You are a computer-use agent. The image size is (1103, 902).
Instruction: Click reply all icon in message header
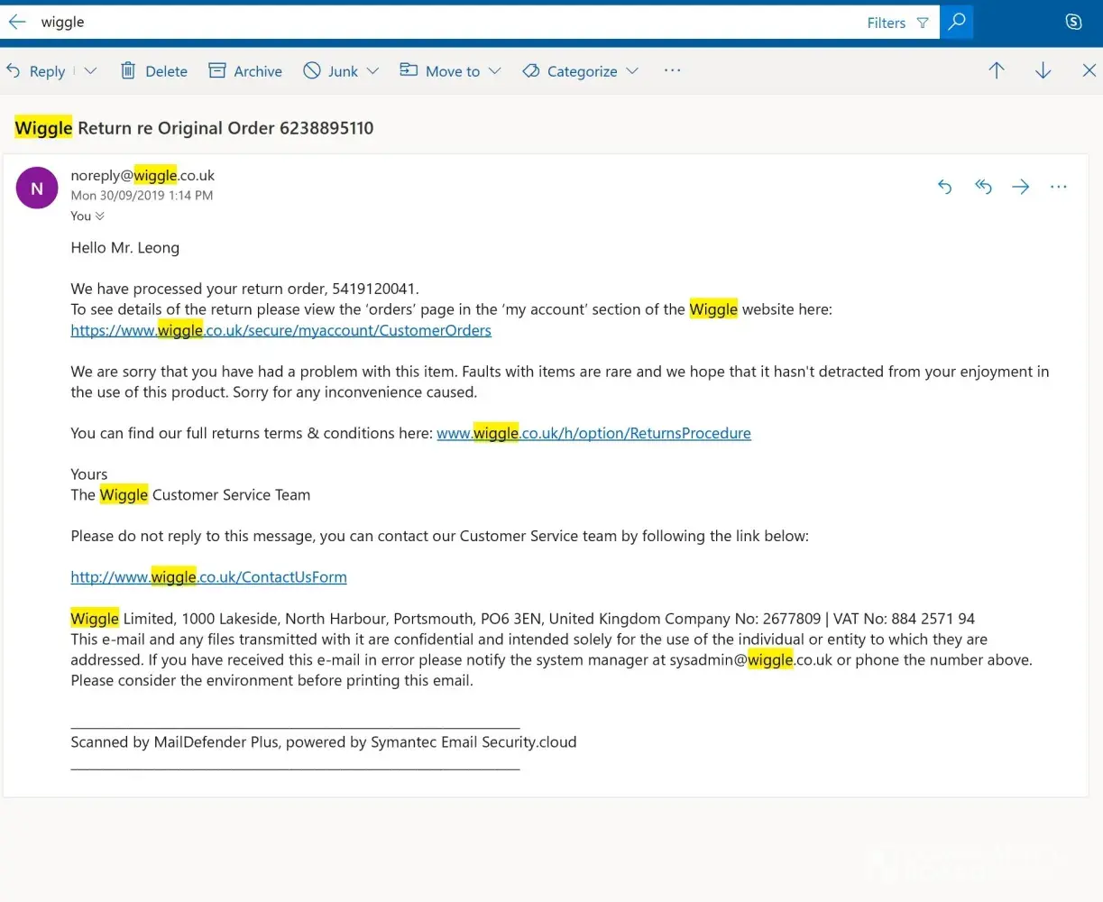tap(983, 187)
